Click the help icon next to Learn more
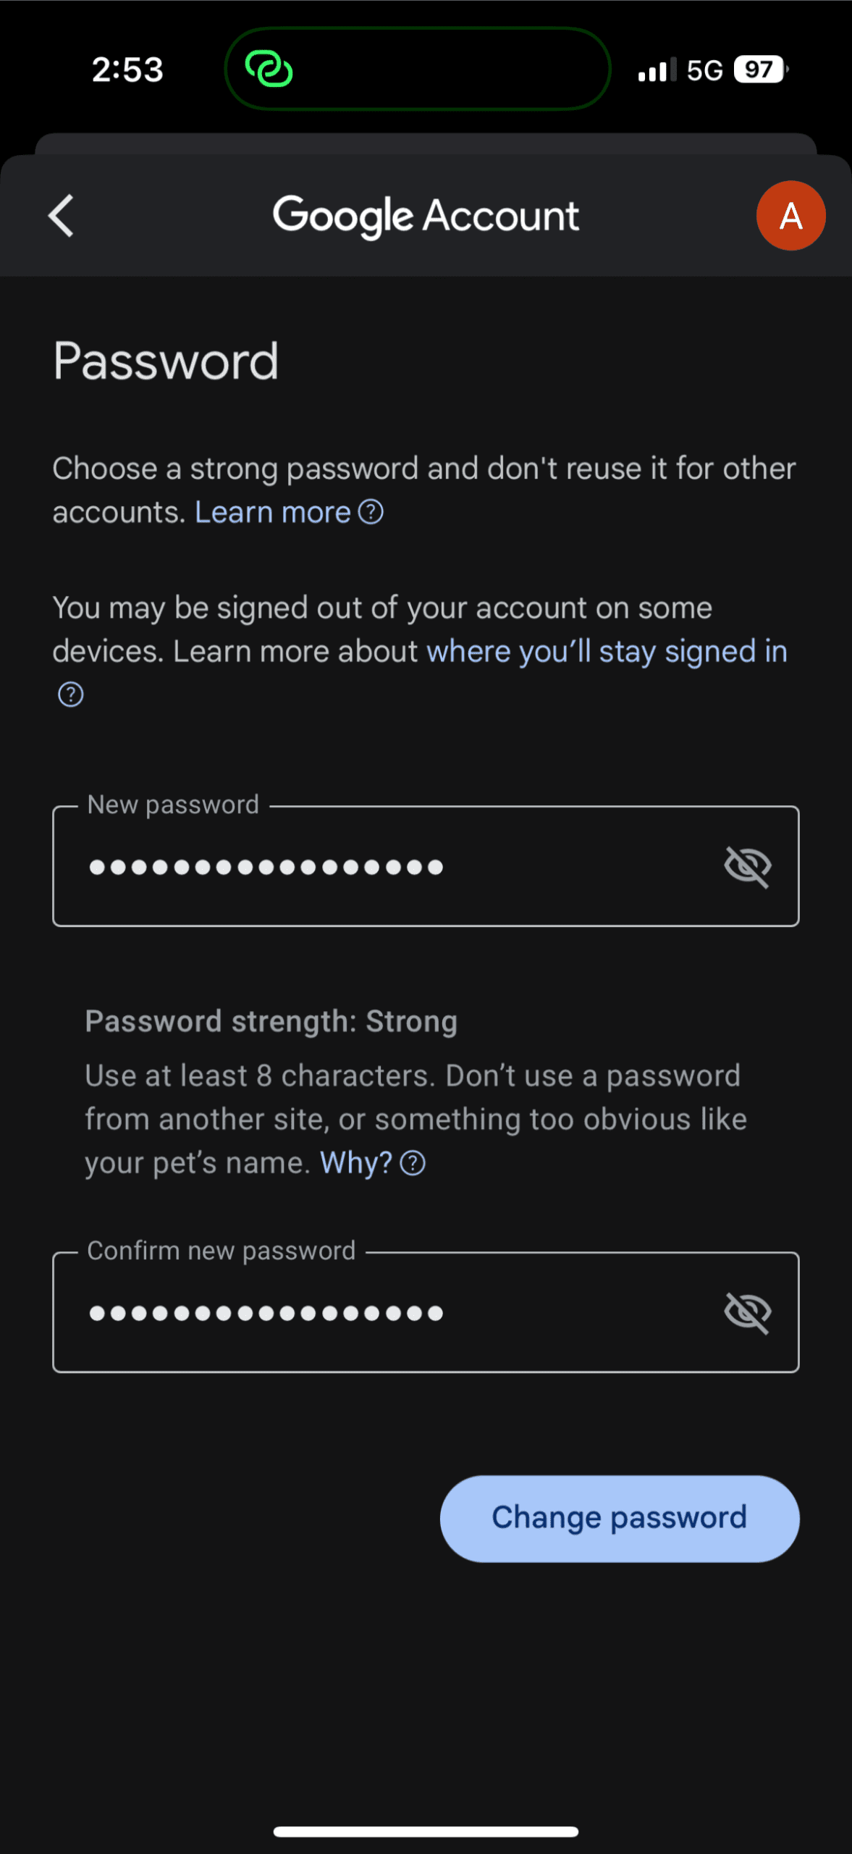The image size is (852, 1854). (371, 512)
